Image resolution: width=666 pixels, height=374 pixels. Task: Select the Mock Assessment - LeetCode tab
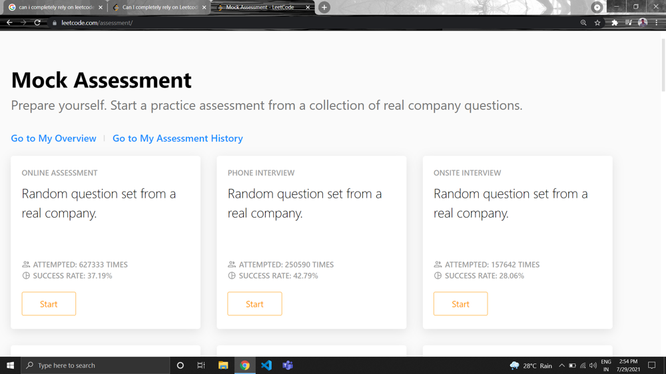[x=263, y=7]
